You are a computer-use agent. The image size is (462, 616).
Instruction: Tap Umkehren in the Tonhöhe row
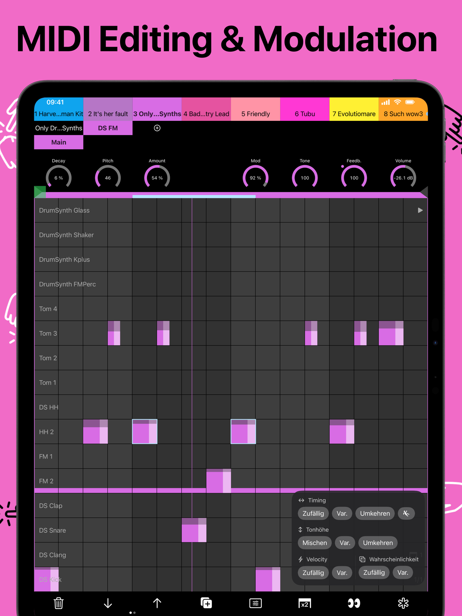378,543
